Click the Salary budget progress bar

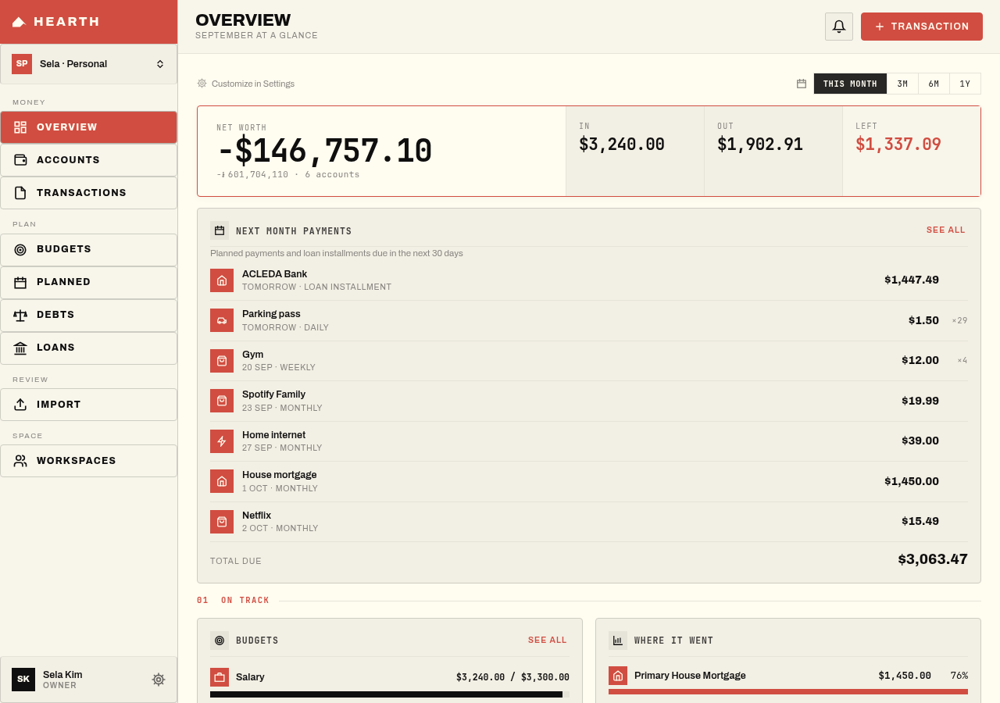(x=390, y=694)
